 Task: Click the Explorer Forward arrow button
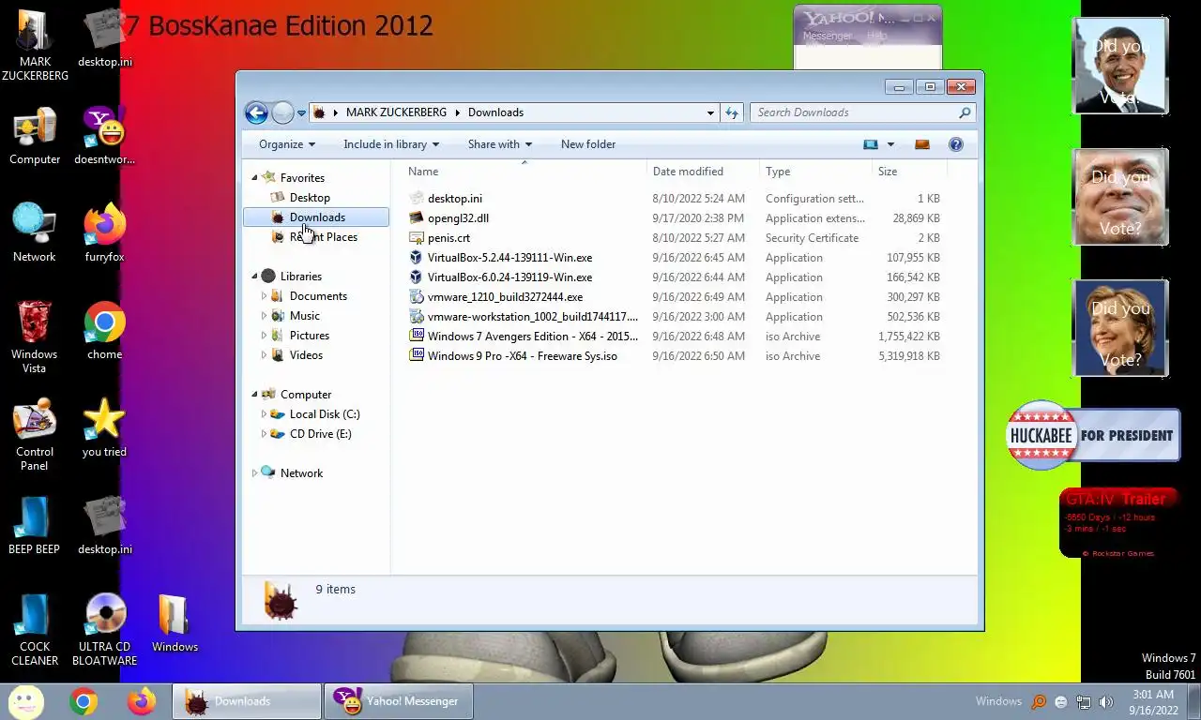point(282,112)
